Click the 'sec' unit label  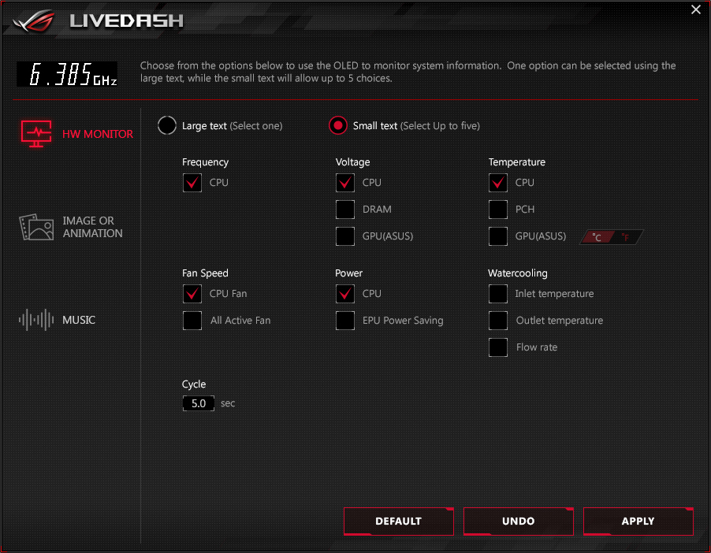[x=228, y=403]
